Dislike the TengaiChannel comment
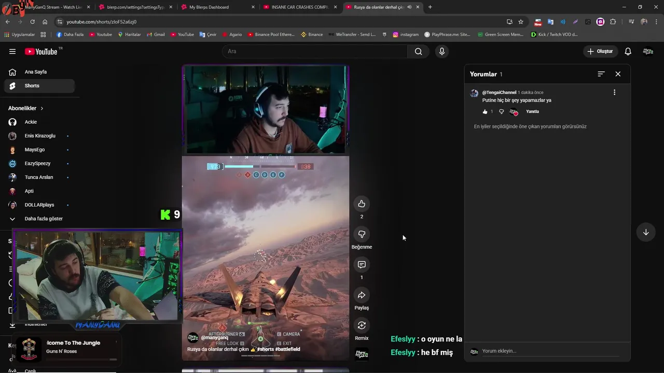Screen dimensions: 664x373 click(501, 111)
